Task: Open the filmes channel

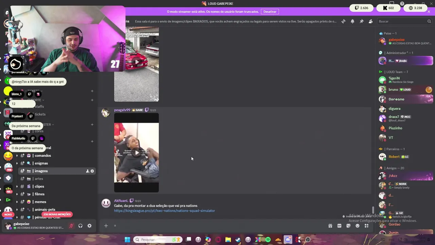Action: pos(56,194)
